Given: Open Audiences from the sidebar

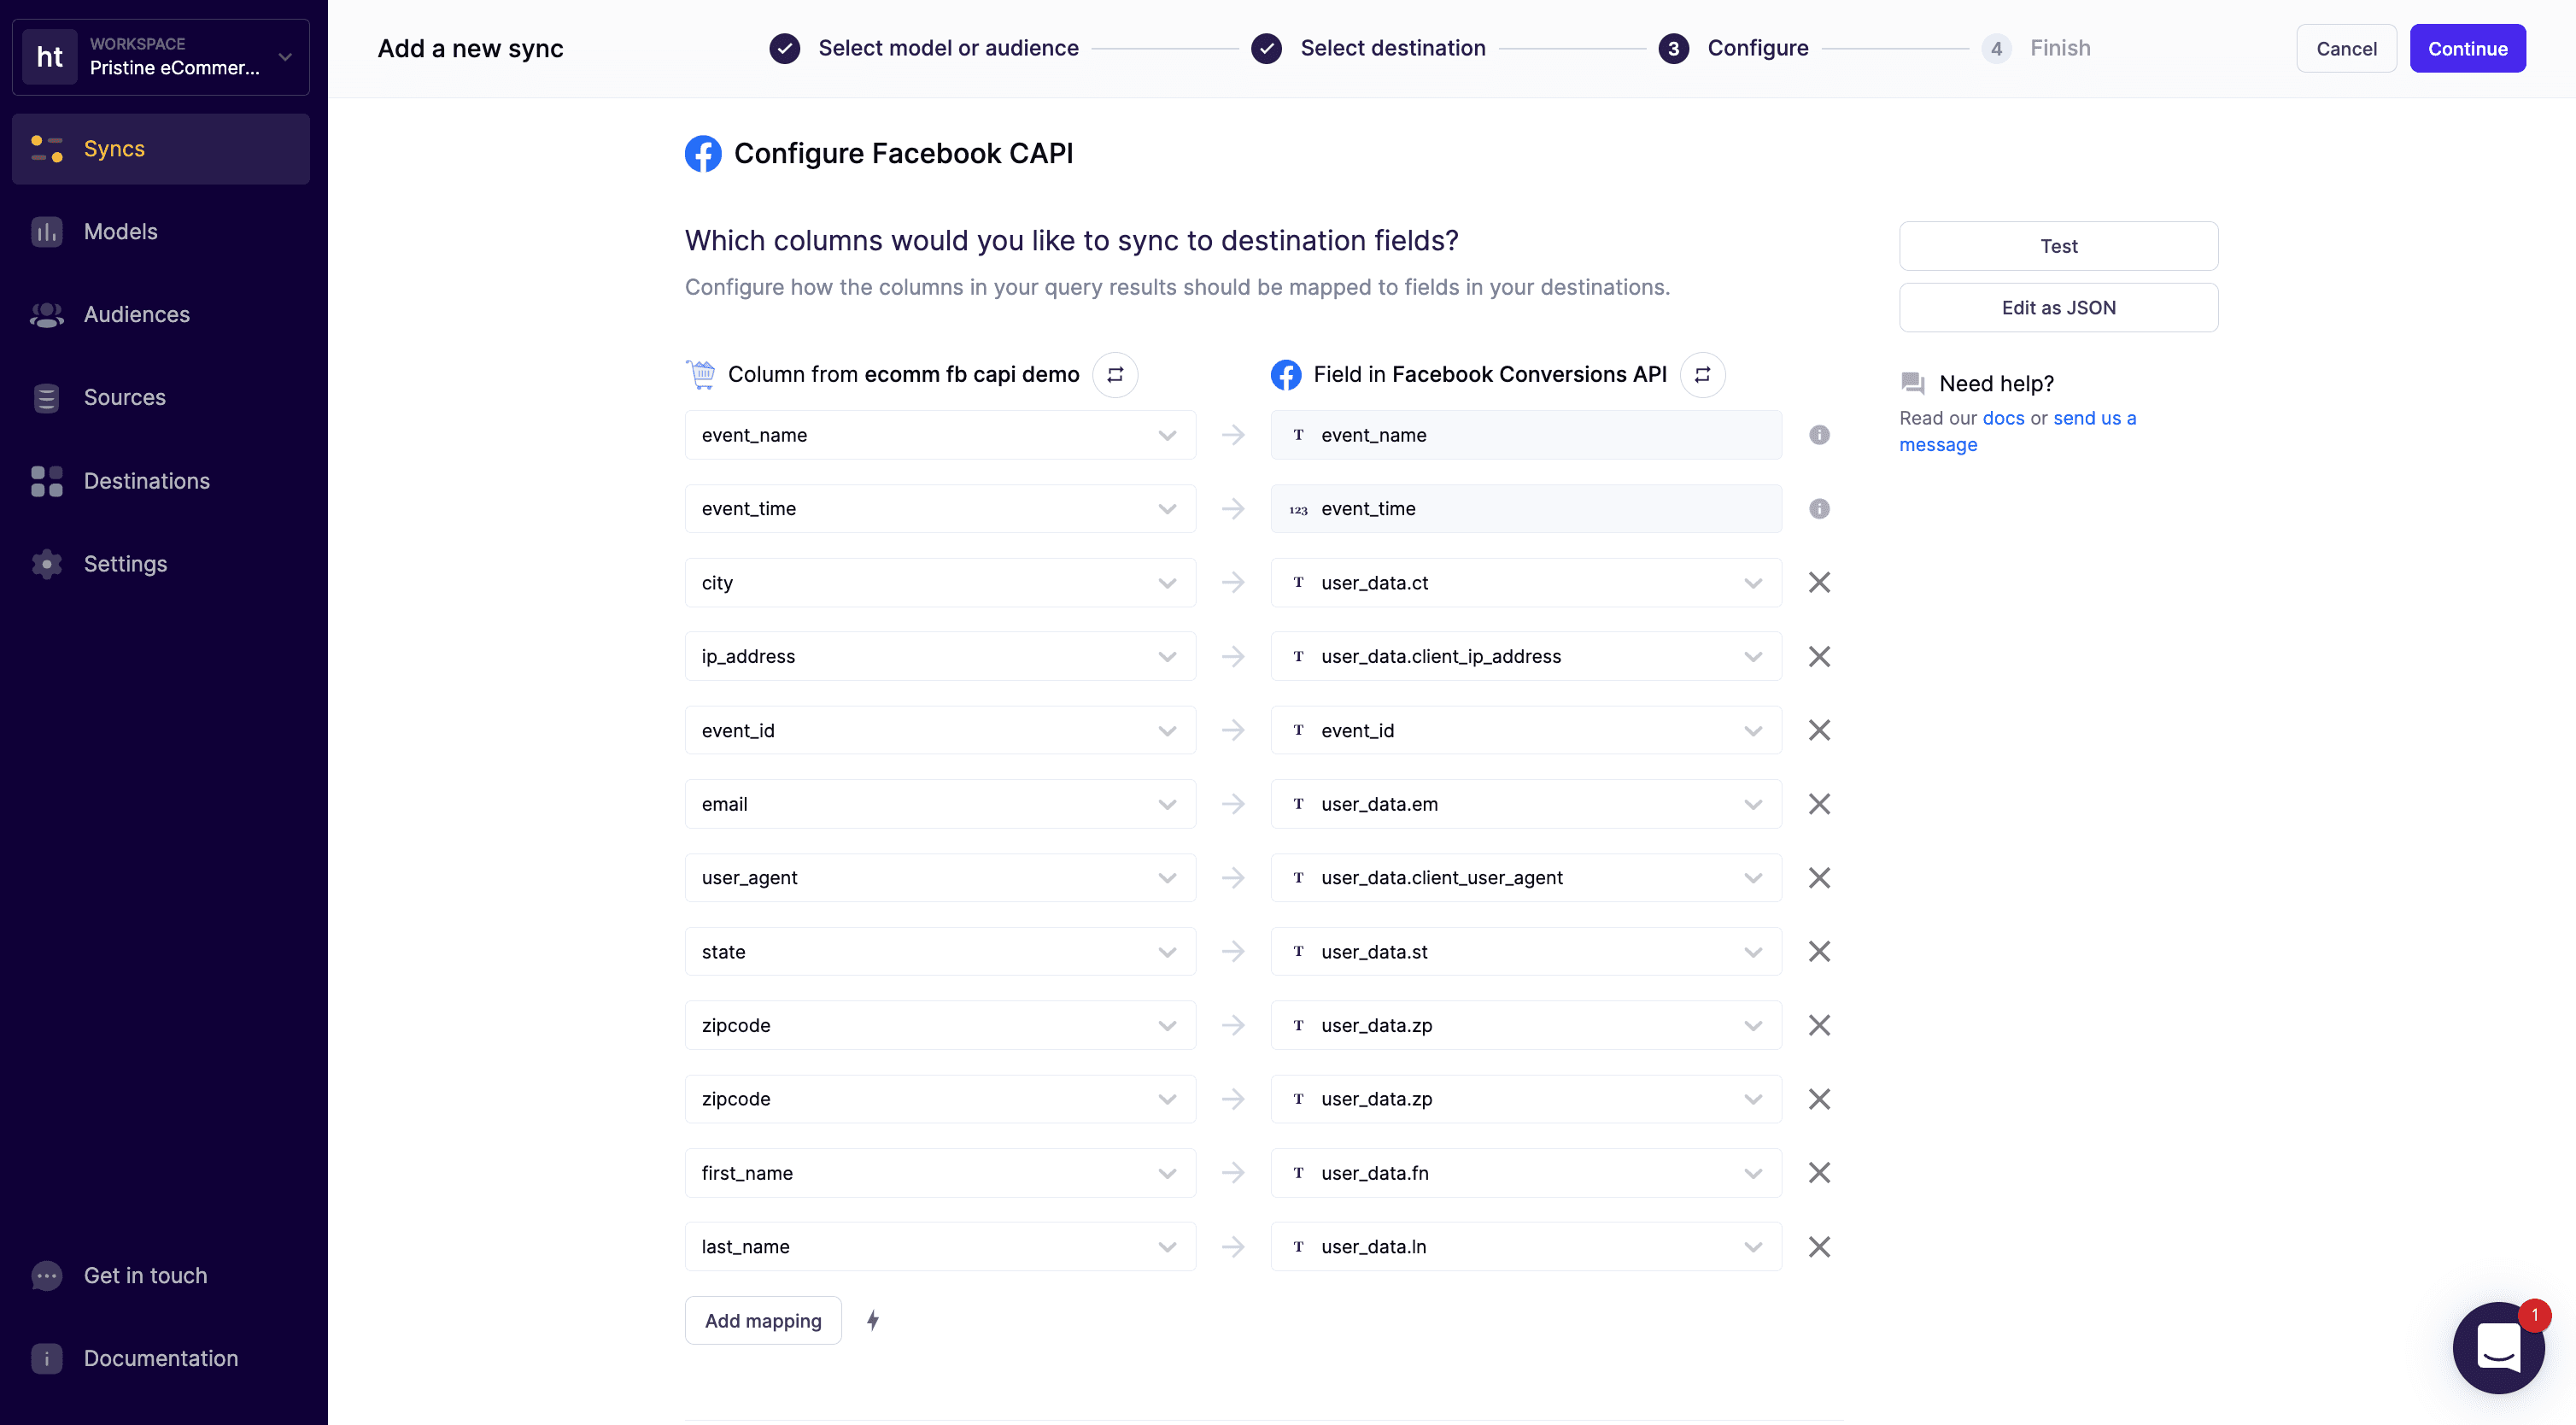Looking at the screenshot, I should pos(136,314).
